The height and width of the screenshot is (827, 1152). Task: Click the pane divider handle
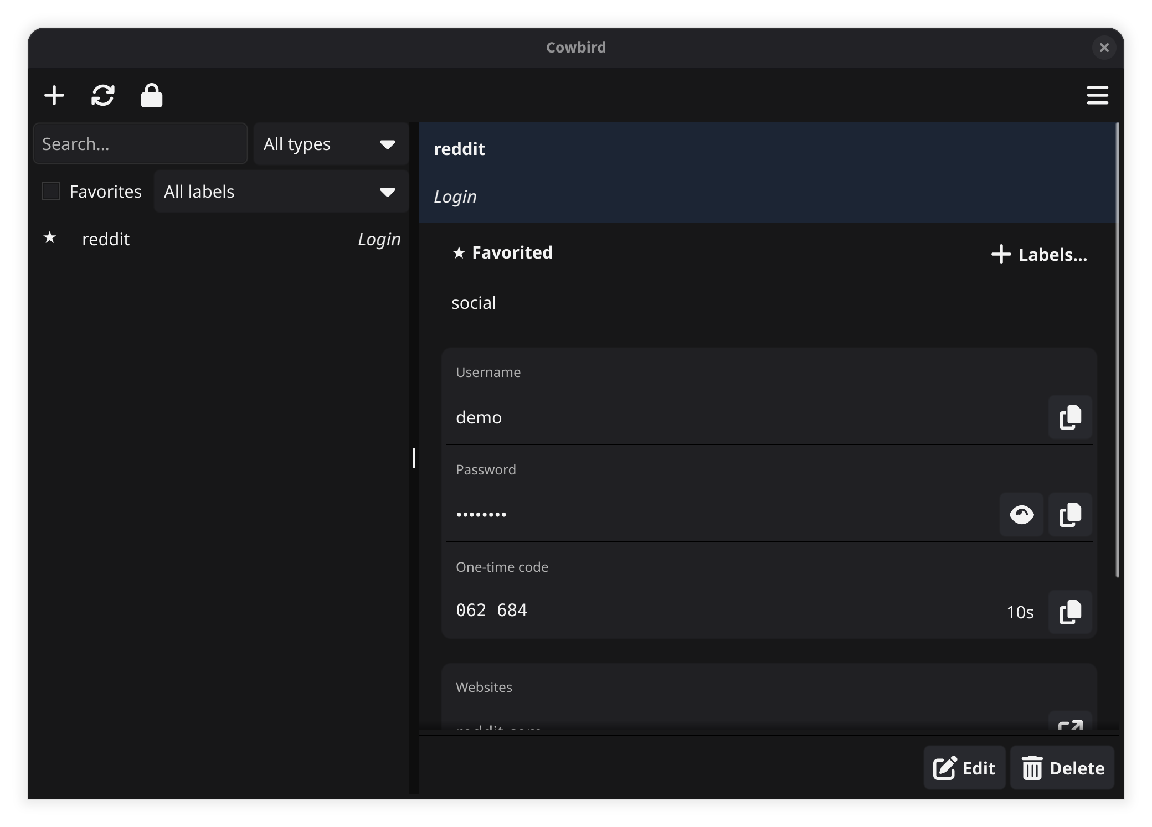414,458
